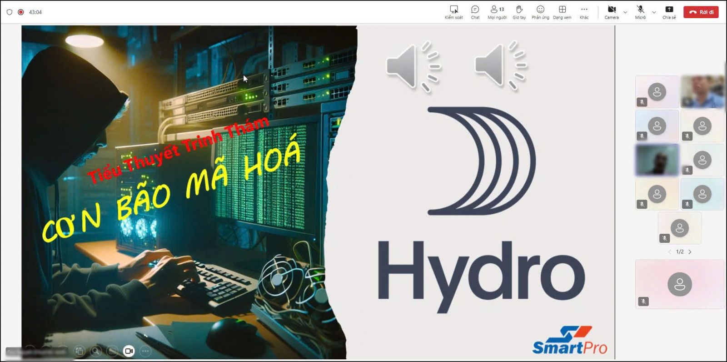Show the Mọi người participants list
Screen dimensions: 727x362
pyautogui.click(x=497, y=12)
